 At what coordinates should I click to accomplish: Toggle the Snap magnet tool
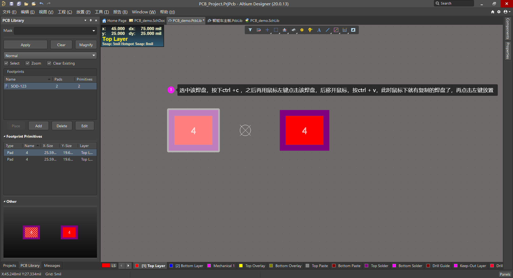tap(259, 30)
